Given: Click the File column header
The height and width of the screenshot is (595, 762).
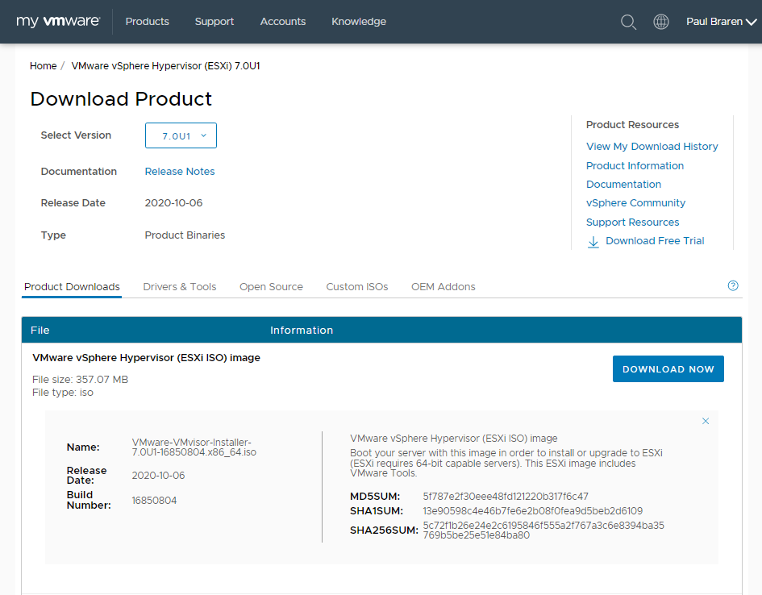Looking at the screenshot, I should tap(40, 331).
